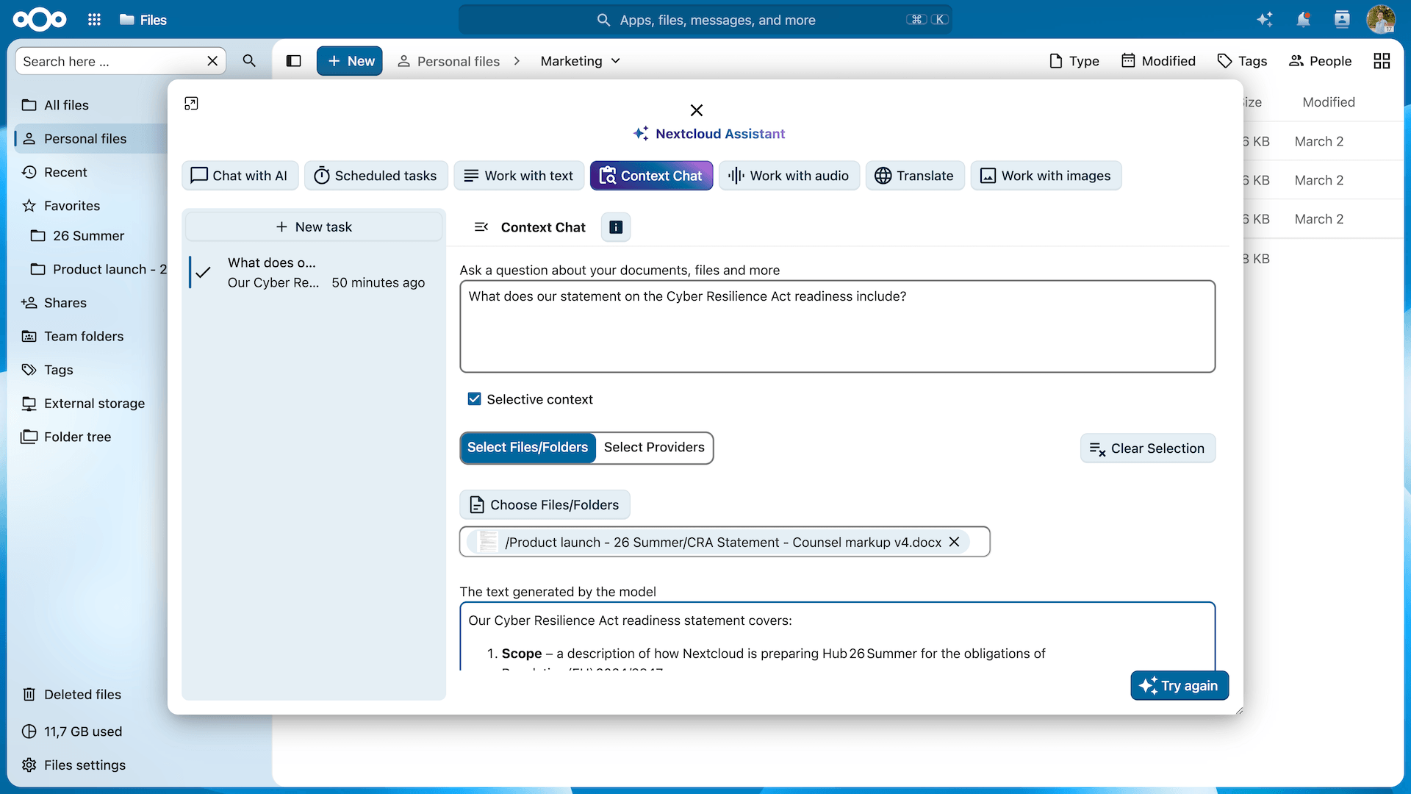Open the Modified filter
Viewport: 1411px width, 794px height.
[x=1158, y=61]
